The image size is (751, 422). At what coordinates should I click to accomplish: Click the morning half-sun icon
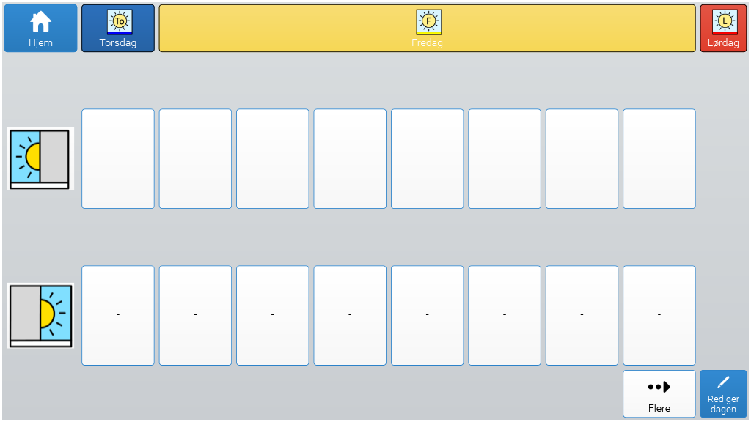point(40,159)
